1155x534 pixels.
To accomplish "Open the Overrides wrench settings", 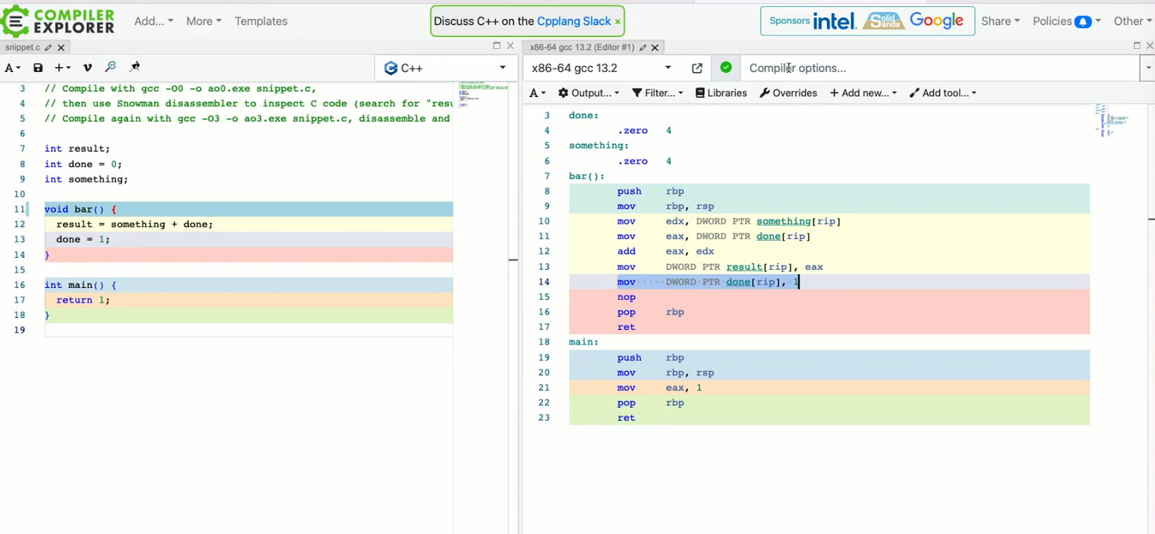I will [x=788, y=93].
